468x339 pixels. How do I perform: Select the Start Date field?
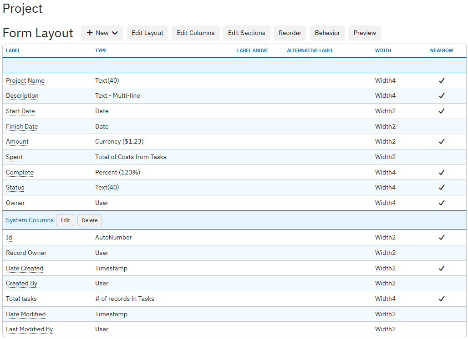coord(20,111)
